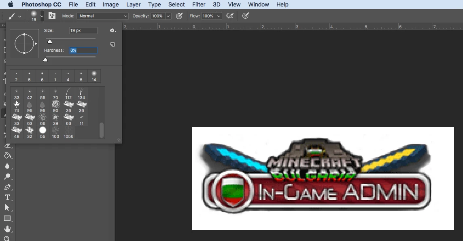Open the Image menu
Viewport: 463px width, 241px height.
pyautogui.click(x=111, y=4)
